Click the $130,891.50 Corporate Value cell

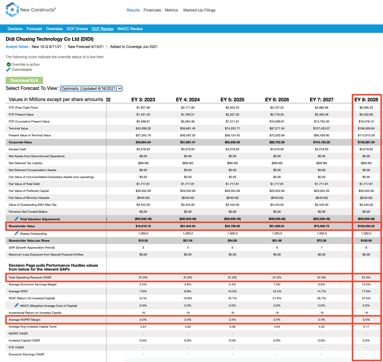[366, 142]
